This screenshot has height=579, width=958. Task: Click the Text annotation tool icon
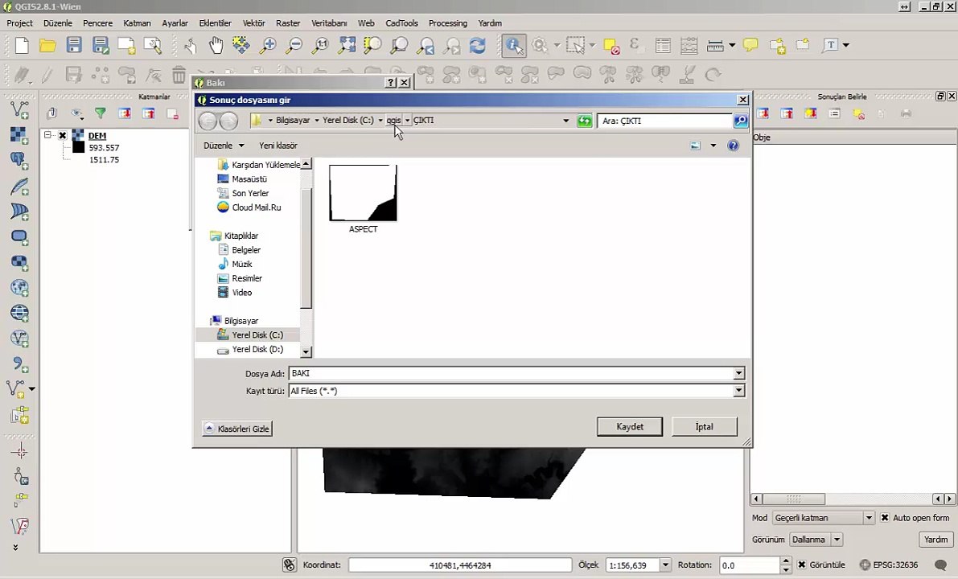pos(829,45)
